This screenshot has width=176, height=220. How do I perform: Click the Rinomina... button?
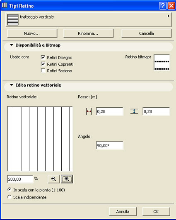pos(88,33)
